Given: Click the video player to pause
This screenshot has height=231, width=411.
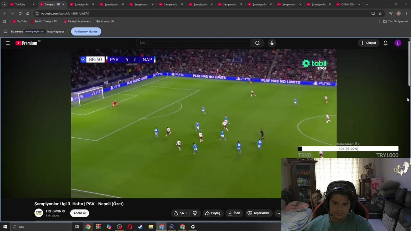Looking at the screenshot, I should click(x=204, y=124).
